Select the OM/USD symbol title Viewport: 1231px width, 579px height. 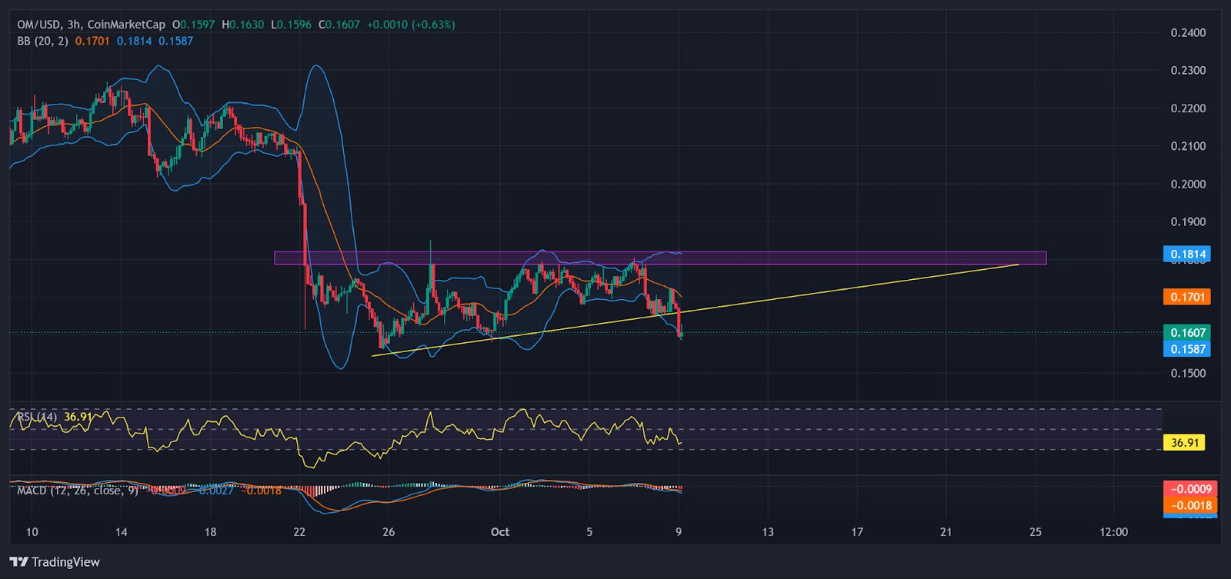pyautogui.click(x=40, y=25)
